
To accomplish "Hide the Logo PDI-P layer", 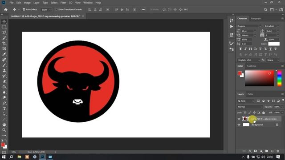I will click(239, 119).
